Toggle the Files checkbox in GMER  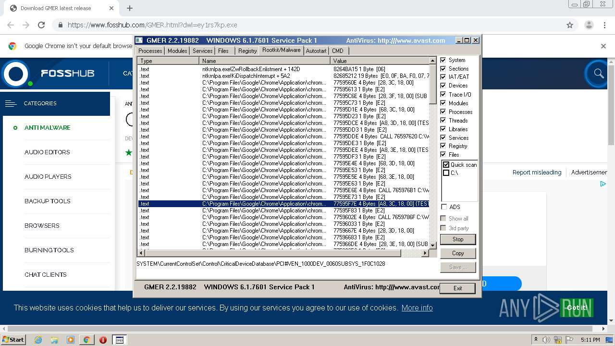pyautogui.click(x=443, y=155)
